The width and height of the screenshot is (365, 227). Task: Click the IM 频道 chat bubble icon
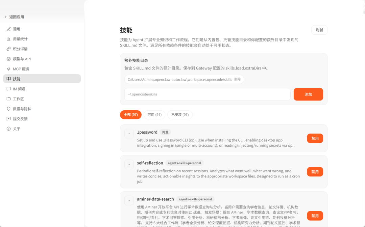point(9,89)
